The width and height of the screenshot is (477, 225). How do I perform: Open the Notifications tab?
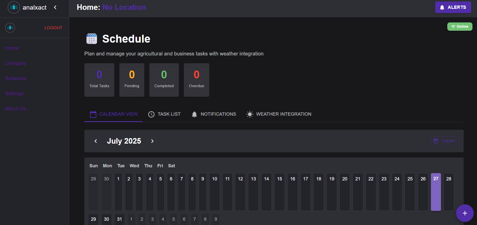click(214, 114)
